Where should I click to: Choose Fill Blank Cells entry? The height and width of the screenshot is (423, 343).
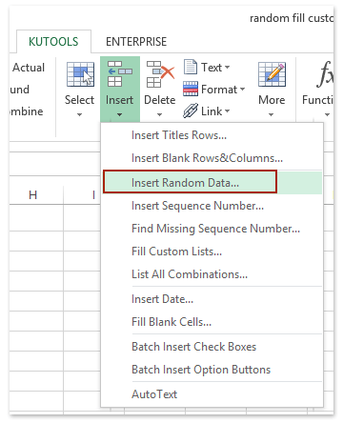point(212,322)
